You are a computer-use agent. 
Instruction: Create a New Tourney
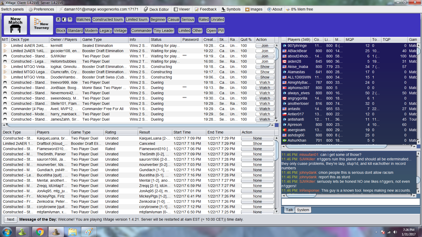point(41,25)
